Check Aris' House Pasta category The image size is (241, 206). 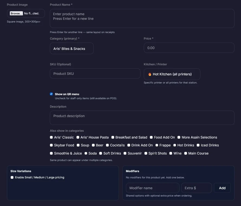click(x=78, y=137)
